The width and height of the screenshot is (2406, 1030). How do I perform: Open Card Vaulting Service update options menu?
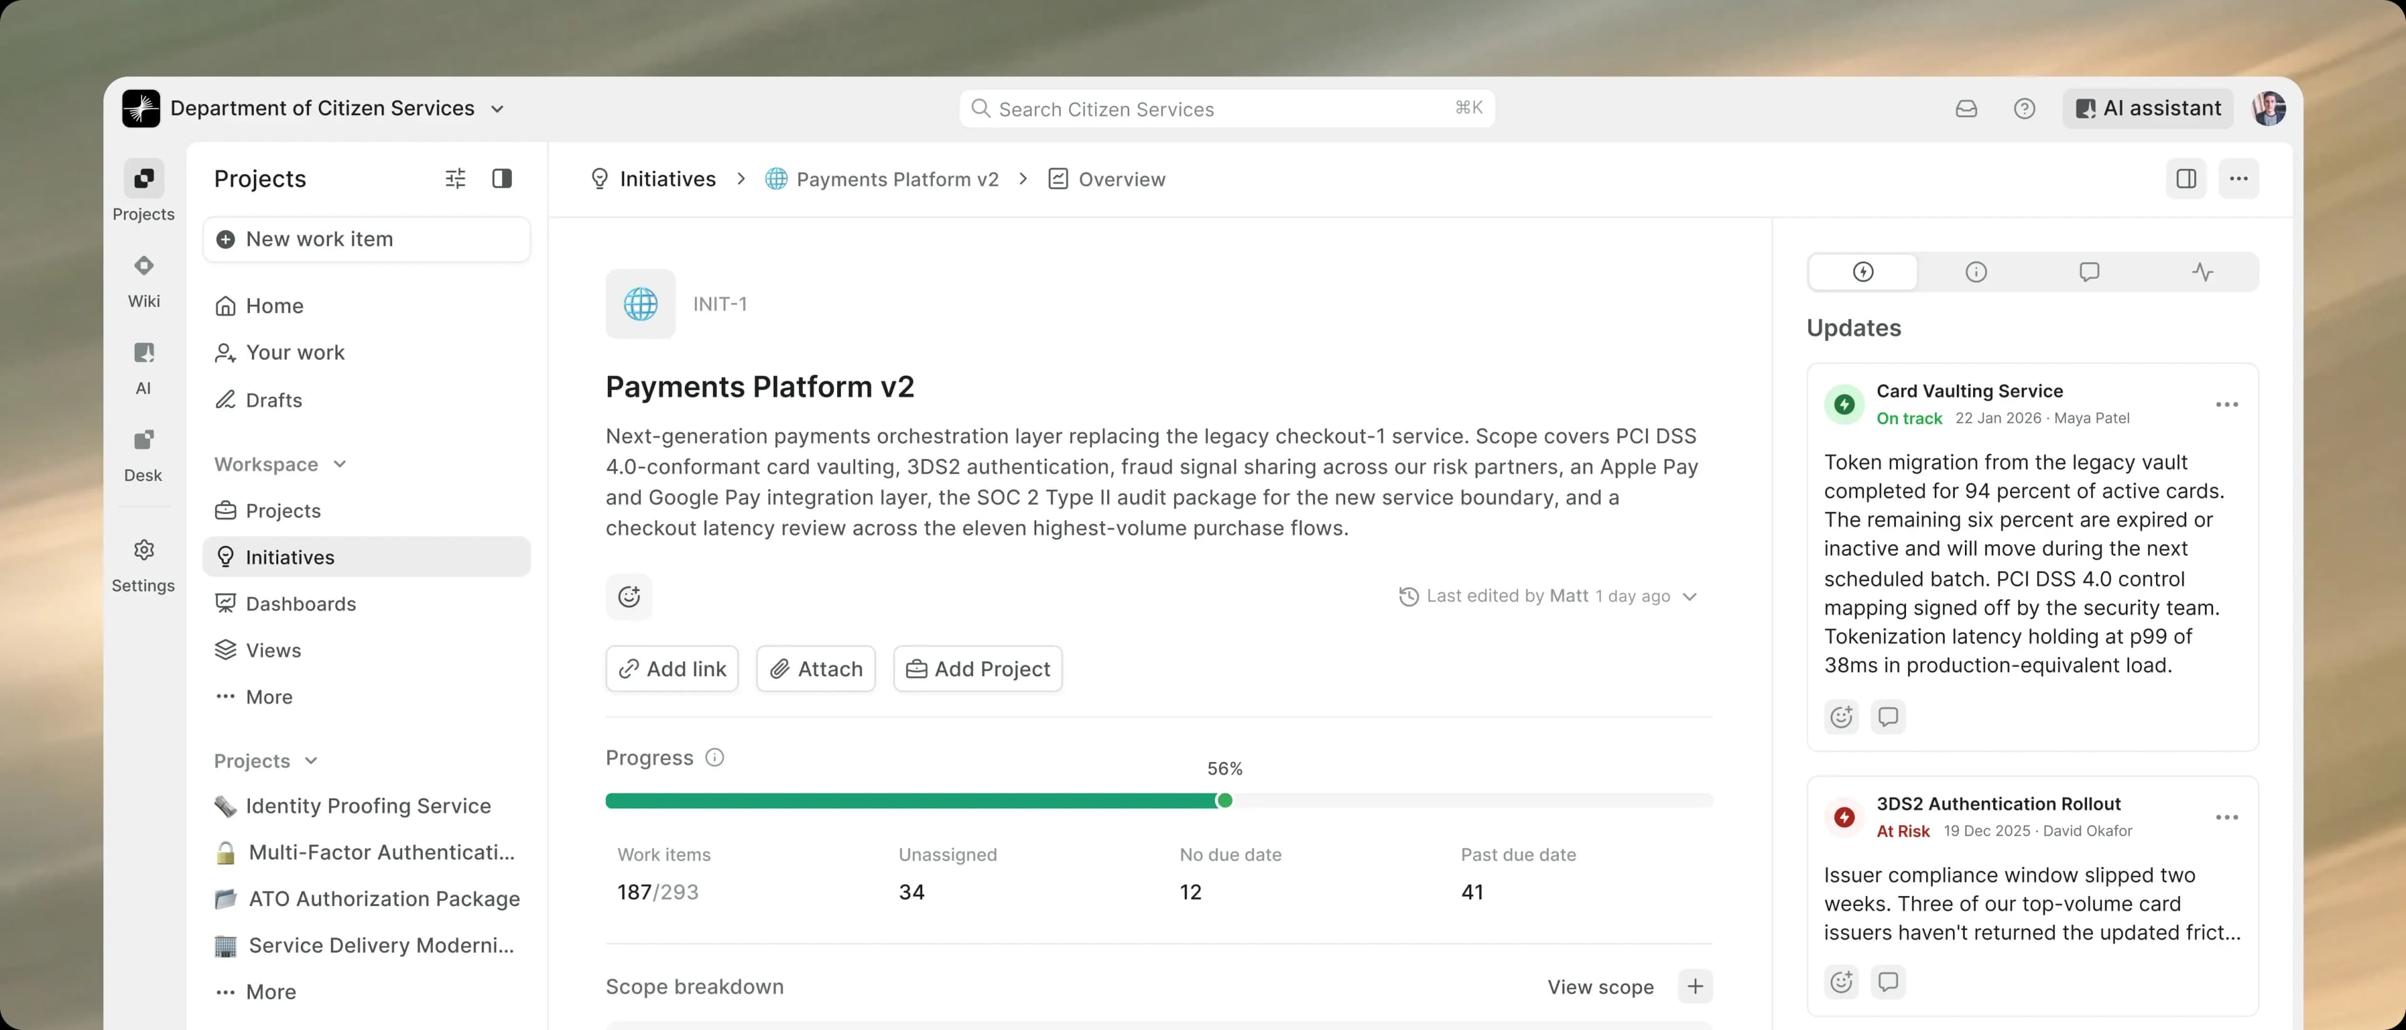pos(2227,404)
